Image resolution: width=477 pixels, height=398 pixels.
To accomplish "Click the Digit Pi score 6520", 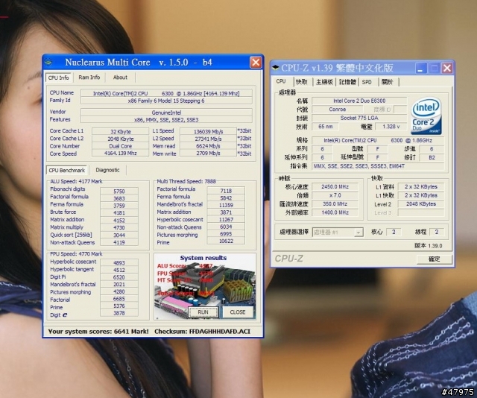I will tap(119, 277).
